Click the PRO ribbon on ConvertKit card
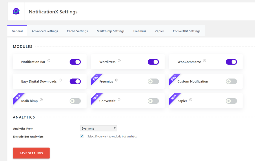This screenshot has height=161, width=255. coord(95,98)
